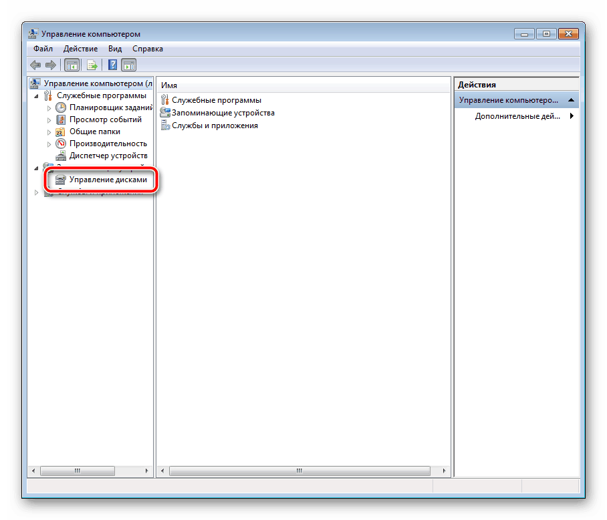Select Служебные программы in center list
The height and width of the screenshot is (520, 607).
[x=217, y=100]
